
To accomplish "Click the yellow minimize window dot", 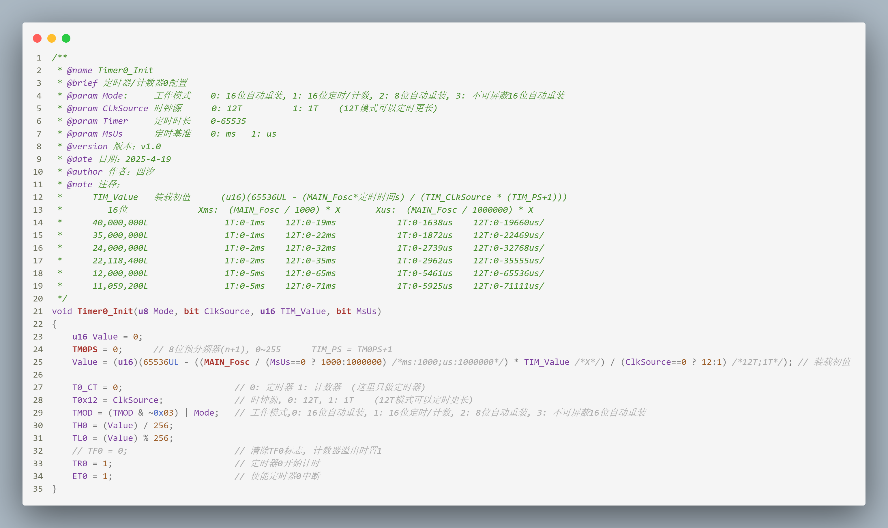I will coord(52,38).
